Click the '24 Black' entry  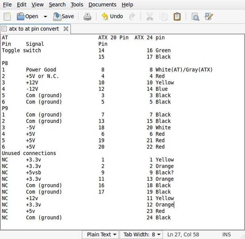point(158,218)
